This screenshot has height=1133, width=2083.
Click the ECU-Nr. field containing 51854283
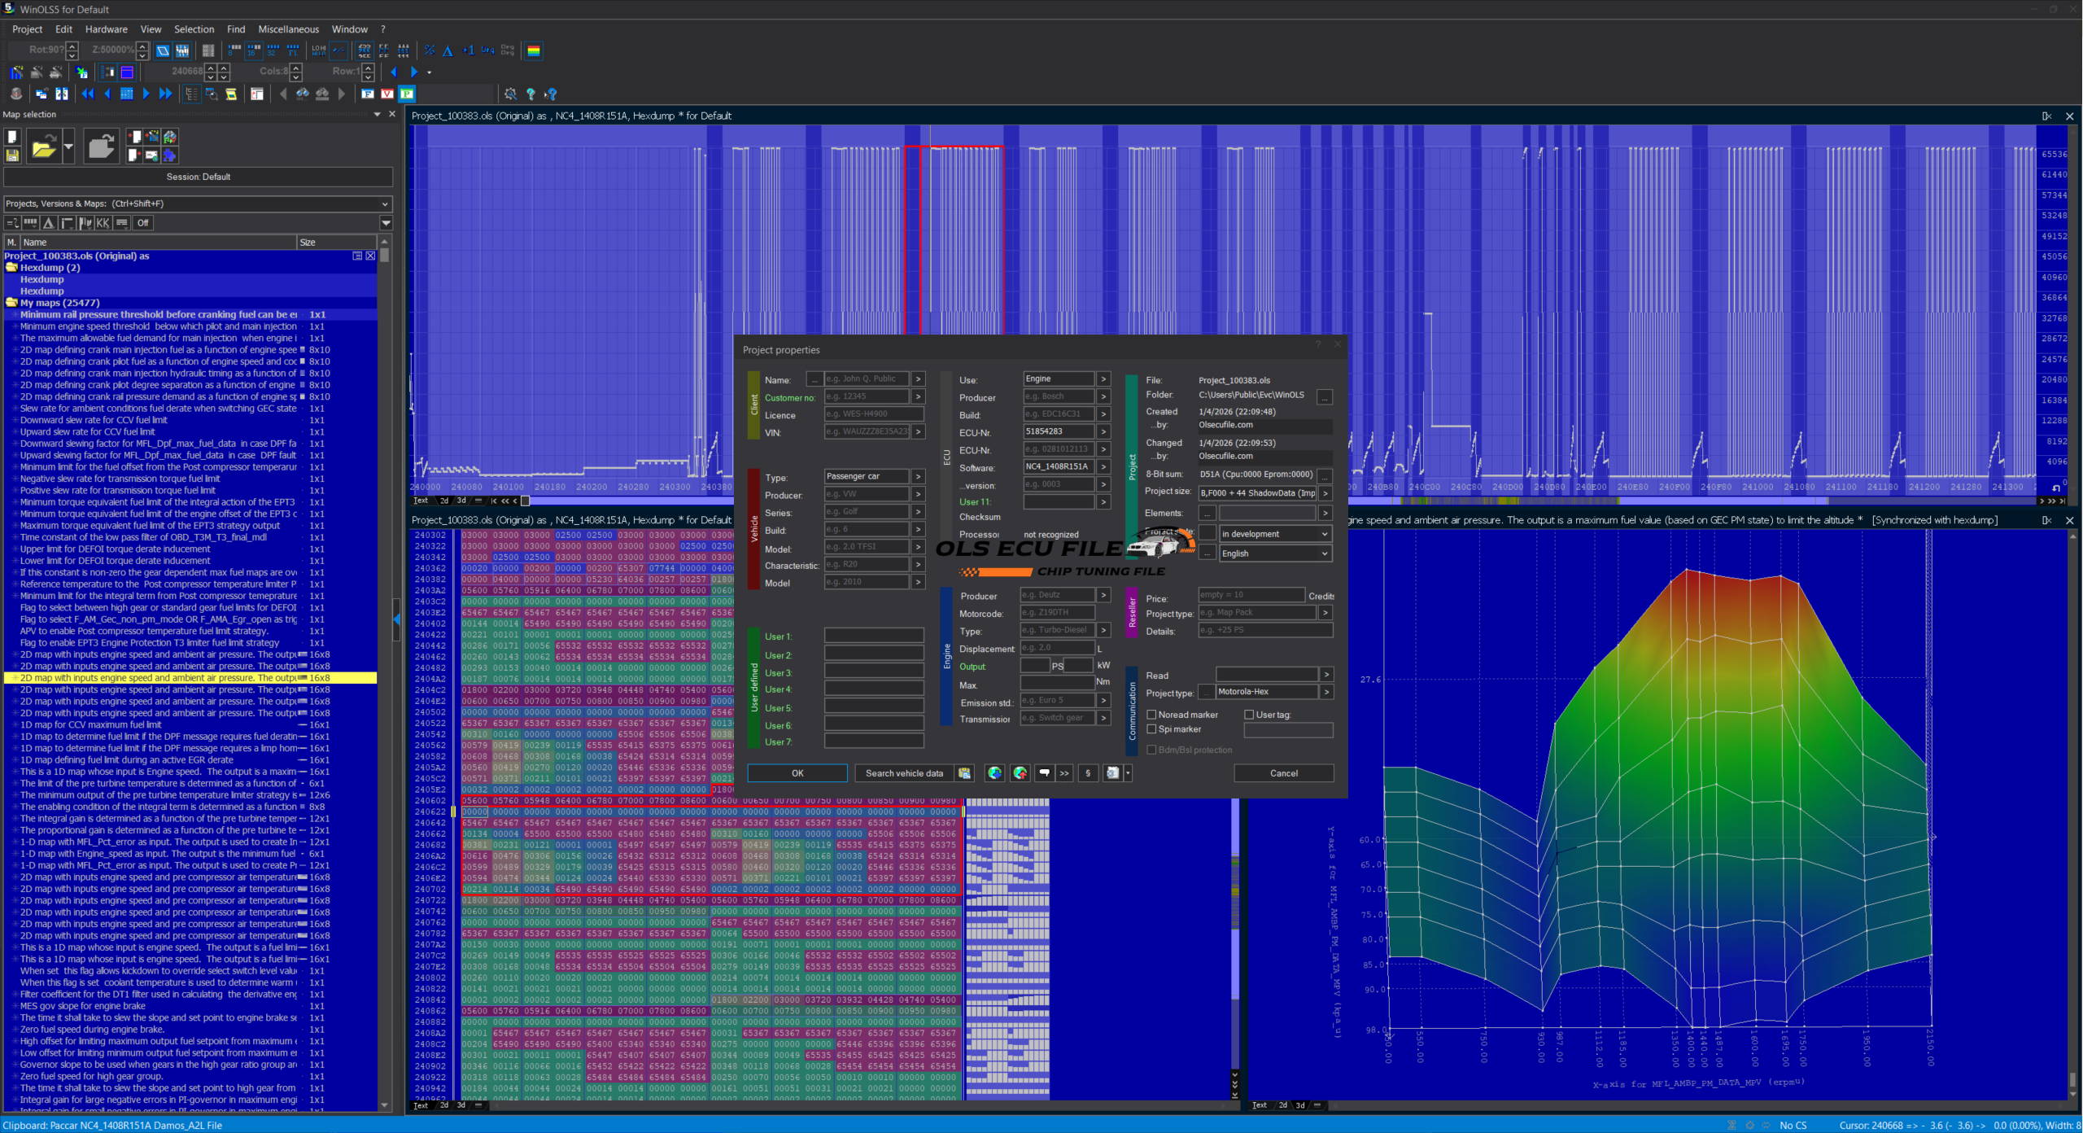click(x=1058, y=431)
